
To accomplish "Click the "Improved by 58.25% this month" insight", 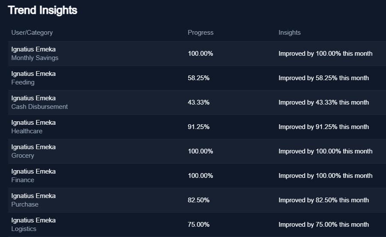I will (x=323, y=78).
